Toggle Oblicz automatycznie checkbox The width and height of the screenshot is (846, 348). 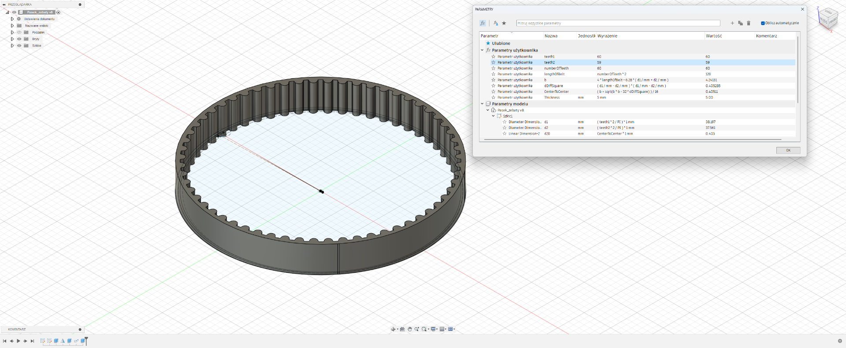763,23
